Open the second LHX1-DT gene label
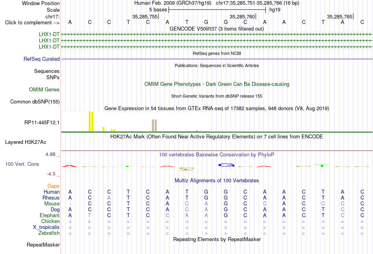Viewport: 373px width, 254px height. (x=49, y=40)
